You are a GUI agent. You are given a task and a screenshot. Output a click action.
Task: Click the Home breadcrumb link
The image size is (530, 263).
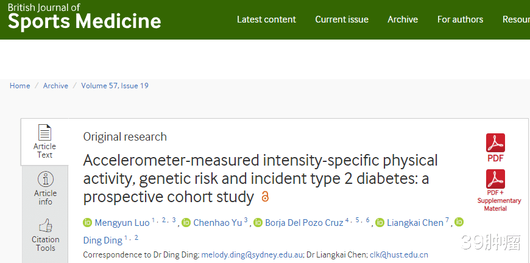pyautogui.click(x=19, y=86)
